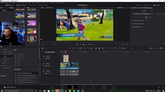The height and width of the screenshot is (92, 165).
Task: Select the Trim Edit Mode tool
Action: pos(73,48)
